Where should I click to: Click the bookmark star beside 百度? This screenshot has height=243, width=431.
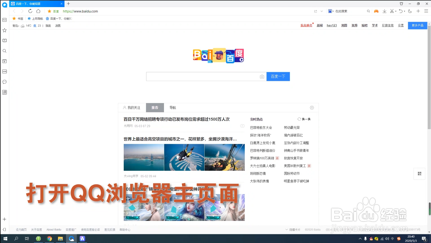49,11
